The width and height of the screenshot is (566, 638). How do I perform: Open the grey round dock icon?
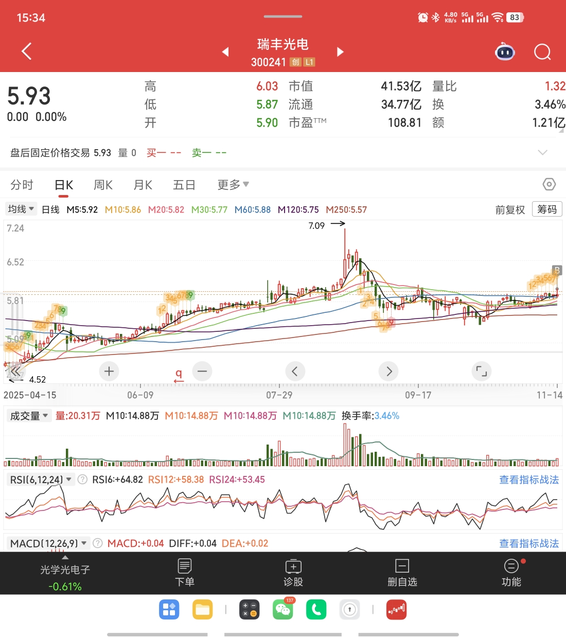350,610
